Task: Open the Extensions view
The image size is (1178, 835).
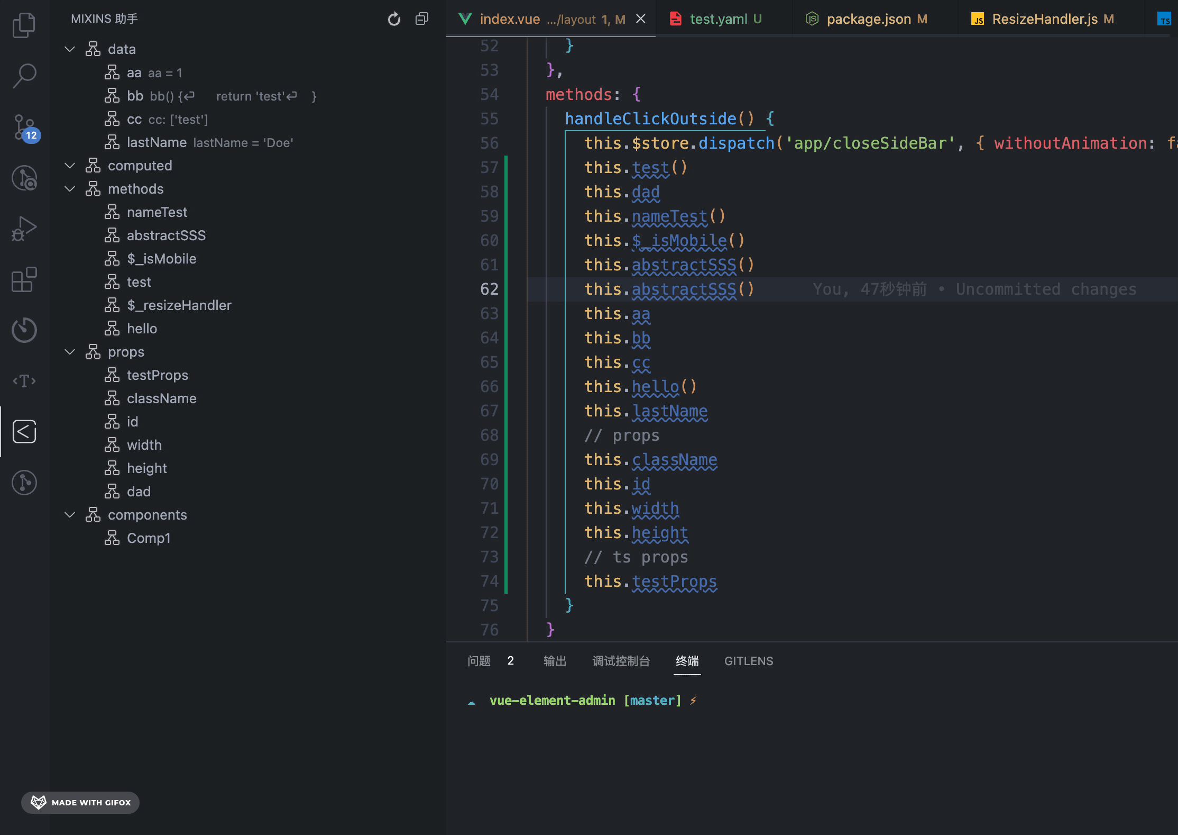Action: (24, 279)
